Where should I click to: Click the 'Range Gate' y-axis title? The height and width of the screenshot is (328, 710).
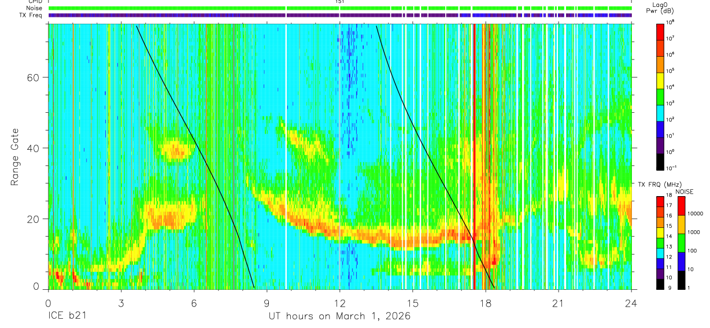click(x=14, y=157)
